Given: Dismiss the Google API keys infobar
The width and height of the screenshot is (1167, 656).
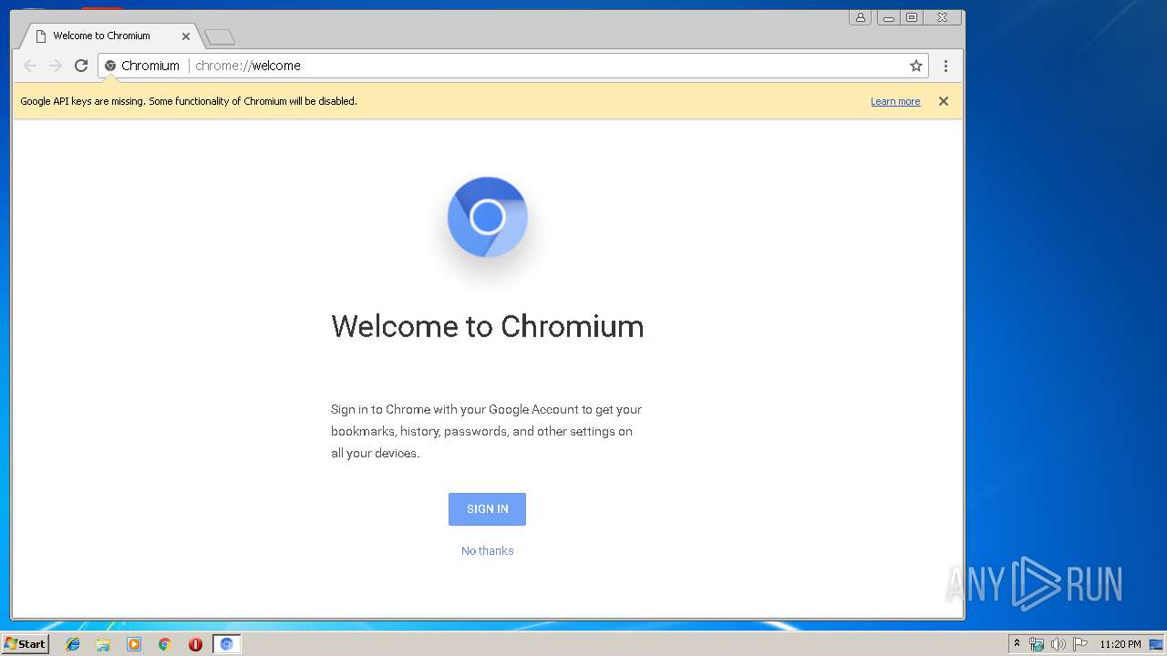Looking at the screenshot, I should [x=944, y=101].
